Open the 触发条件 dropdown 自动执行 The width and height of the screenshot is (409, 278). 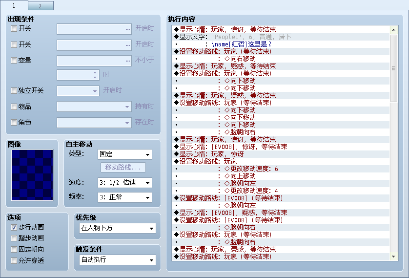(x=117, y=260)
